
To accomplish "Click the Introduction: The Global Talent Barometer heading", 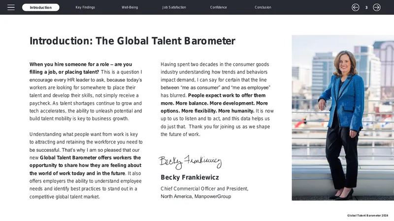I will click(x=132, y=41).
